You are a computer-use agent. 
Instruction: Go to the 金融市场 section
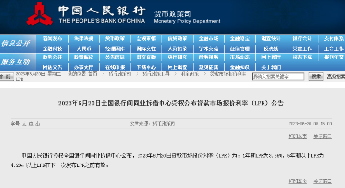[x=208, y=38]
